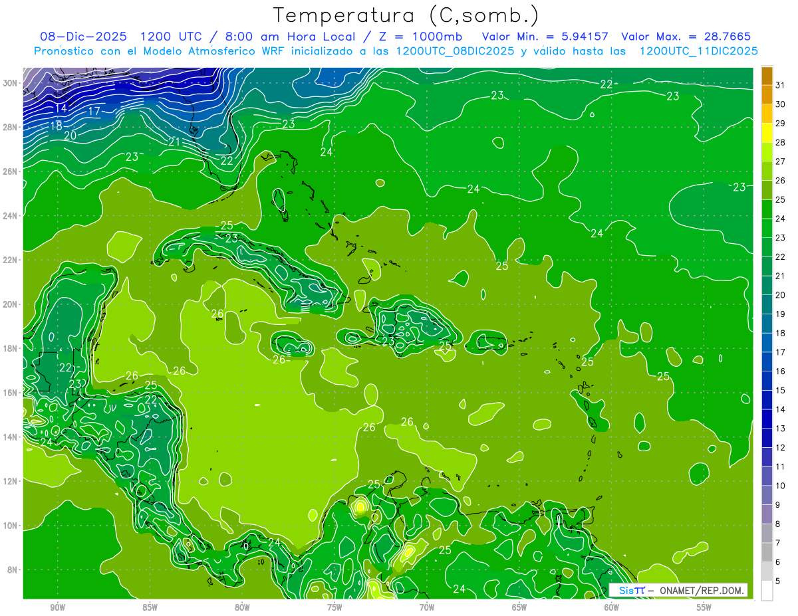Screen dimensions: 798x616
Task: Click the 22N latitude axis label
Action: point(10,260)
